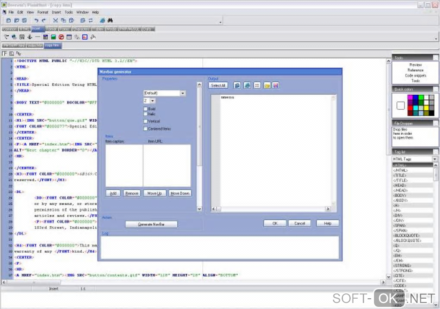
Task: Click the browser preview globe icon
Action: pyautogui.click(x=102, y=20)
